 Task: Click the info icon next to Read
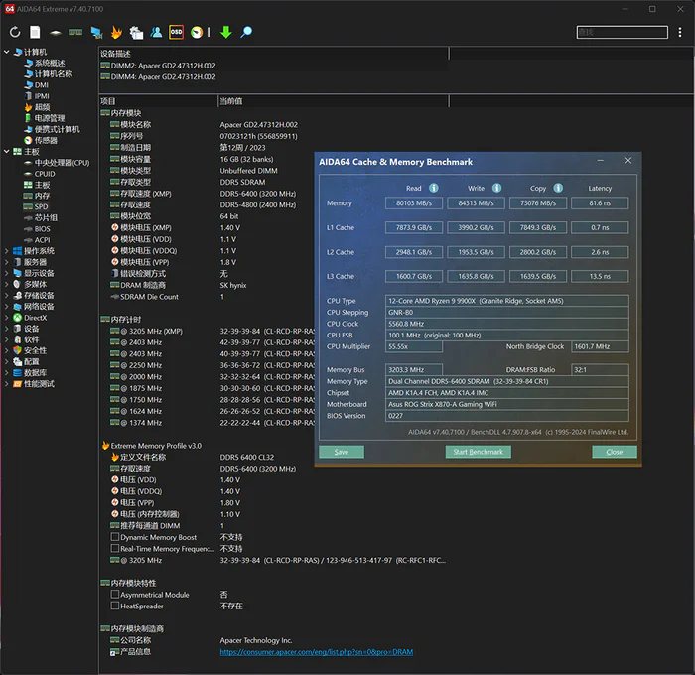pyautogui.click(x=434, y=188)
